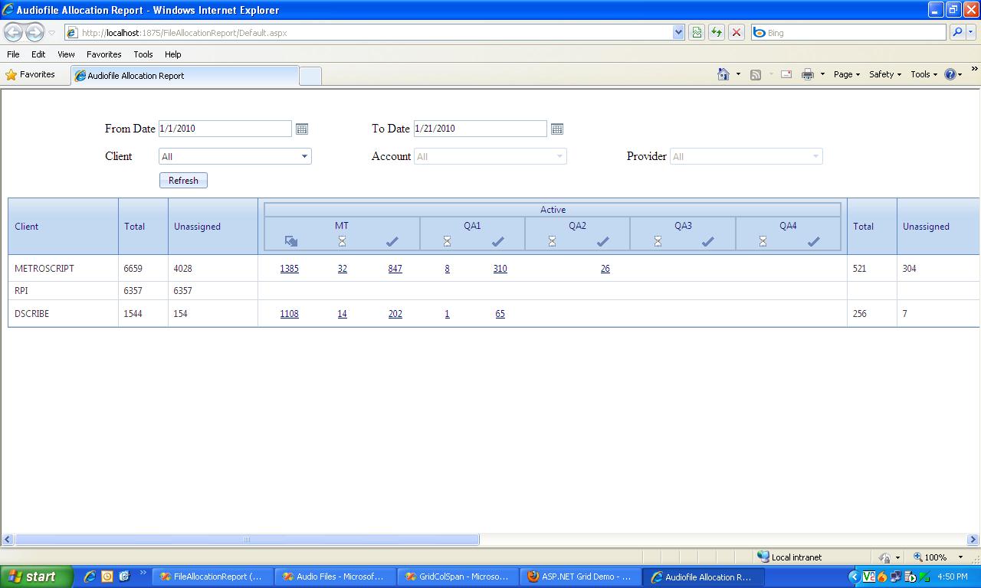Open METROSCRIPT 26 link
Image resolution: width=981 pixels, height=588 pixels.
click(x=605, y=269)
